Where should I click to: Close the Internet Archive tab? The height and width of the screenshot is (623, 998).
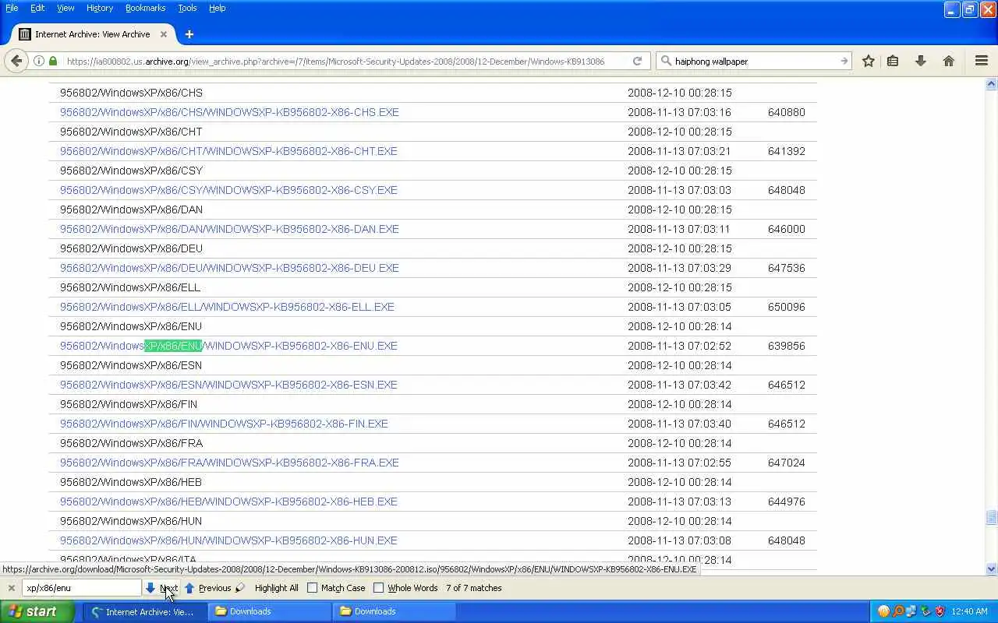click(x=164, y=34)
